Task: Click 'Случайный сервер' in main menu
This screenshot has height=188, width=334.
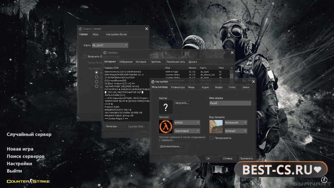Action: point(29,134)
